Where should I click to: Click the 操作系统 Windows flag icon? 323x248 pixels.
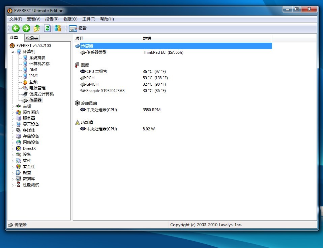[x=19, y=112]
